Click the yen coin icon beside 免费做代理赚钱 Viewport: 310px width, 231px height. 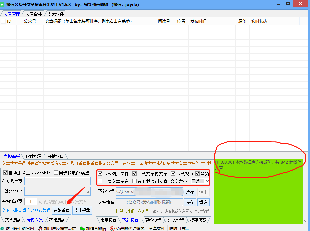(x=112, y=228)
